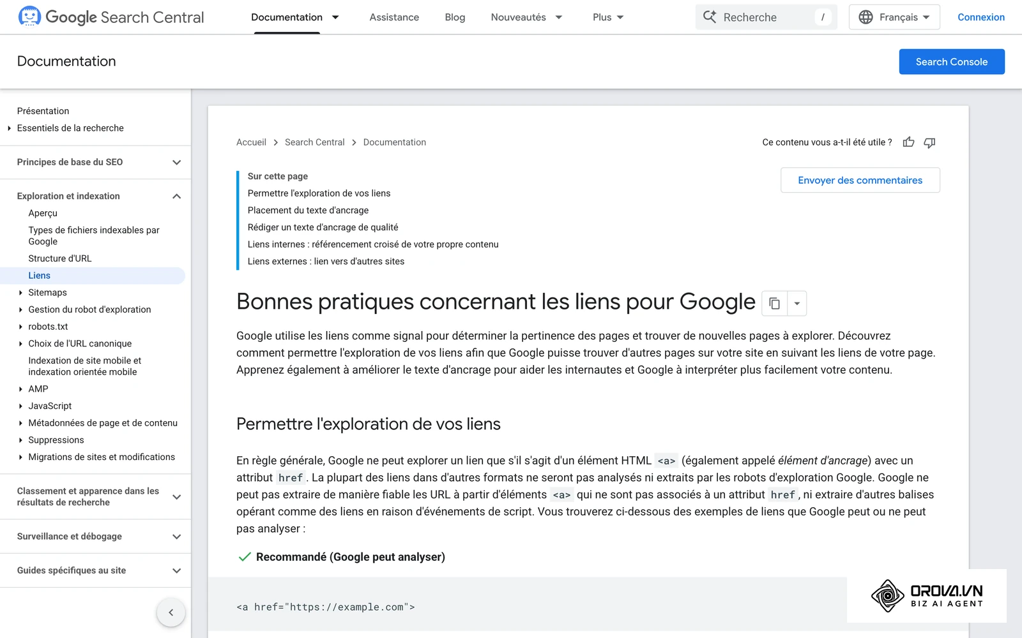Expand JavaScript sidebar item

click(x=21, y=406)
